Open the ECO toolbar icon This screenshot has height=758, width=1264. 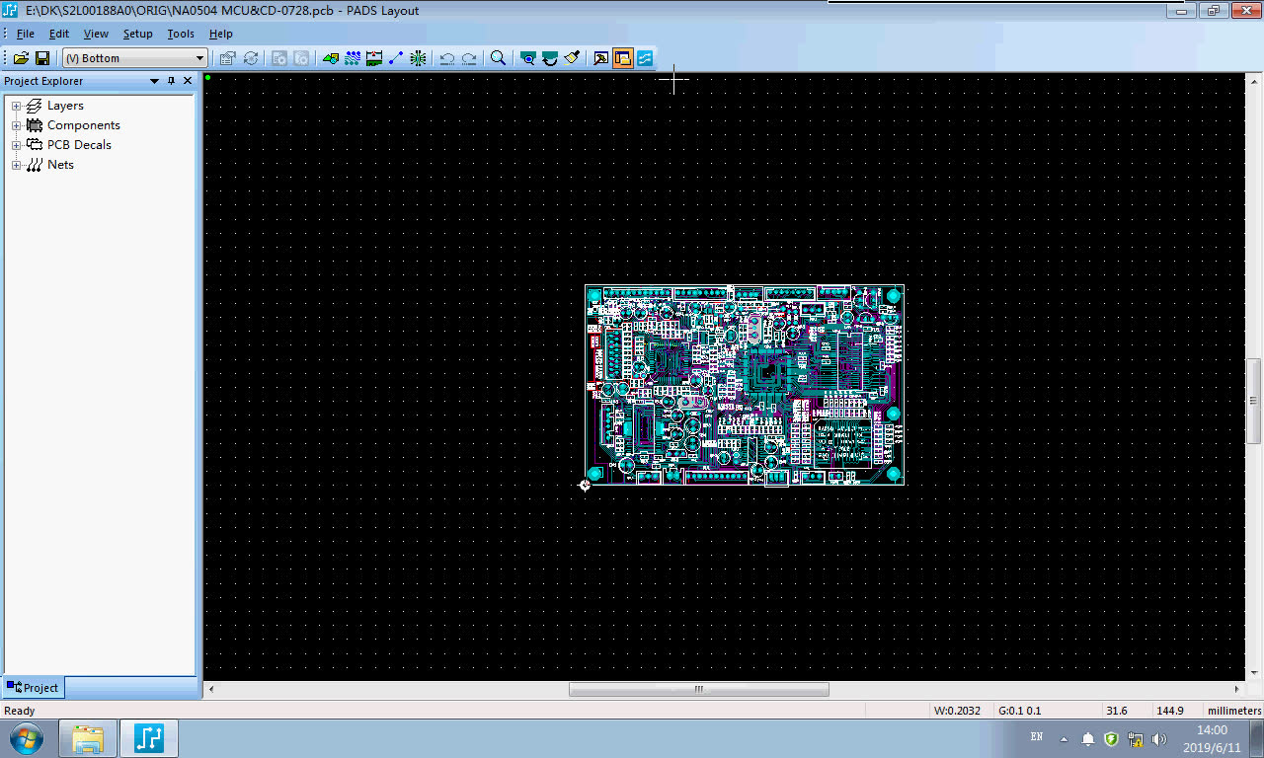coord(397,57)
